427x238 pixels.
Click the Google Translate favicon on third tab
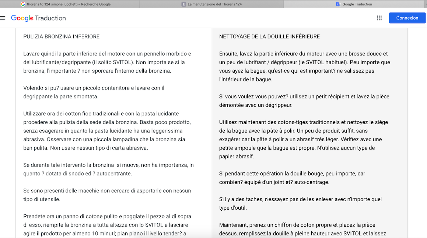(338, 4)
